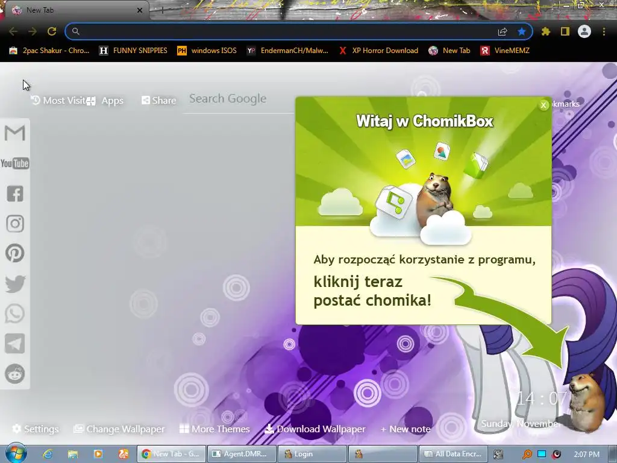Add a New note

click(x=406, y=429)
